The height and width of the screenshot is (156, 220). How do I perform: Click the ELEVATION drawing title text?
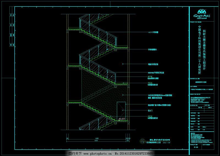[160, 140]
